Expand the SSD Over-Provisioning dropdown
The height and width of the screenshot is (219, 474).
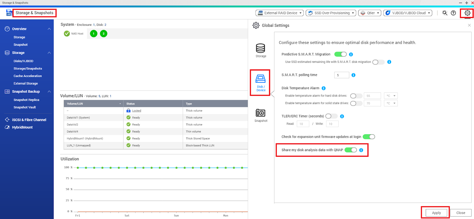331,13
